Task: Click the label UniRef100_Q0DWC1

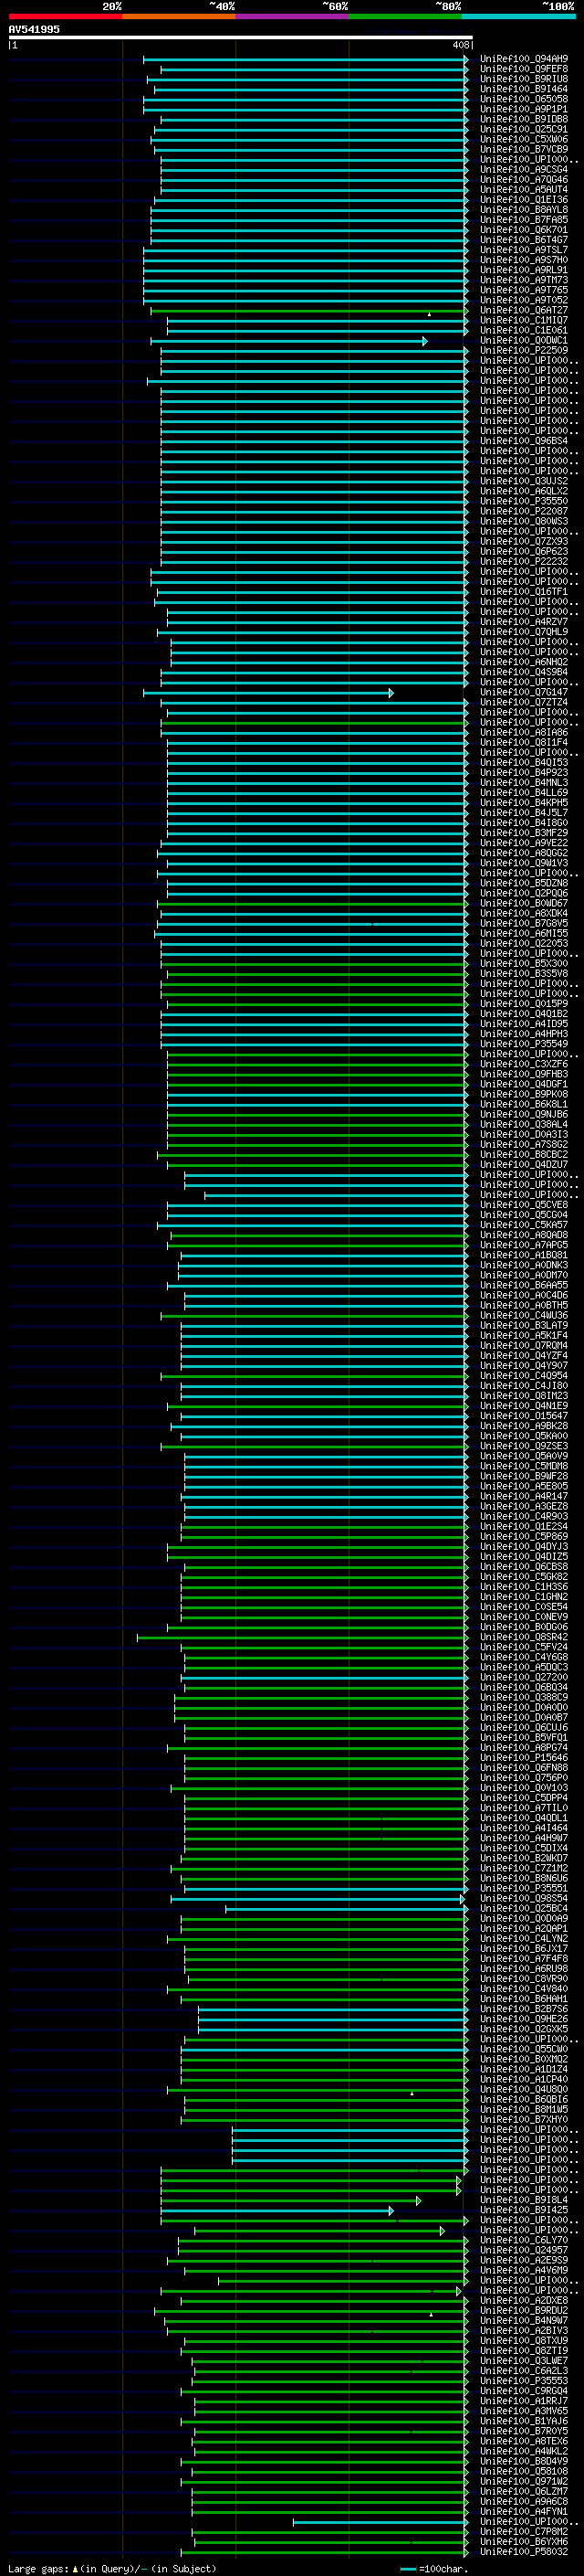Action: [x=524, y=340]
